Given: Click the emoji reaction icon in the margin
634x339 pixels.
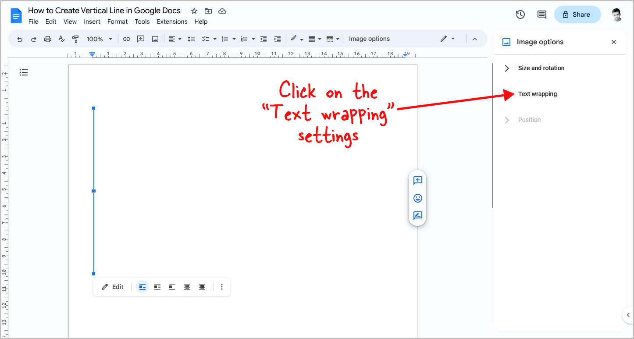Looking at the screenshot, I should pyautogui.click(x=417, y=198).
